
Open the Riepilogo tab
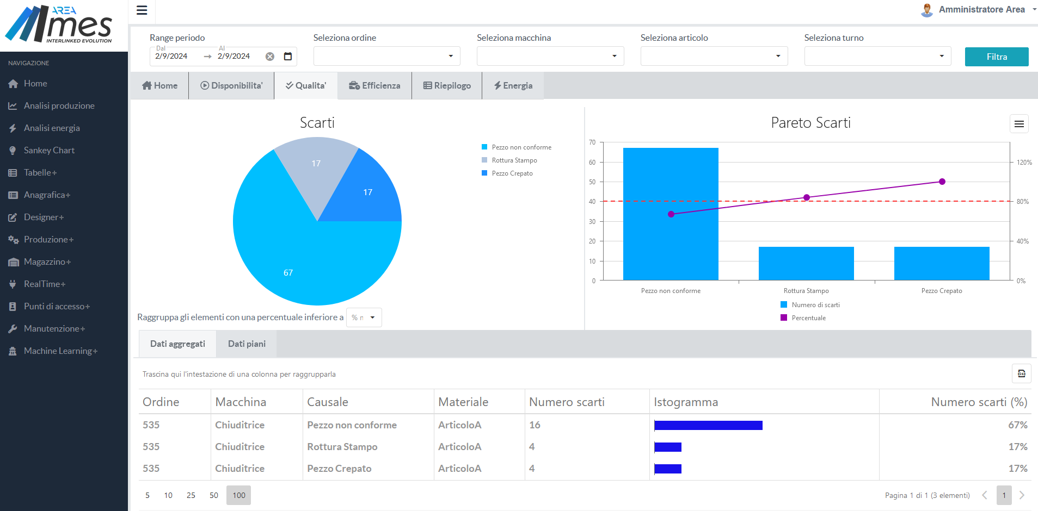pos(447,86)
